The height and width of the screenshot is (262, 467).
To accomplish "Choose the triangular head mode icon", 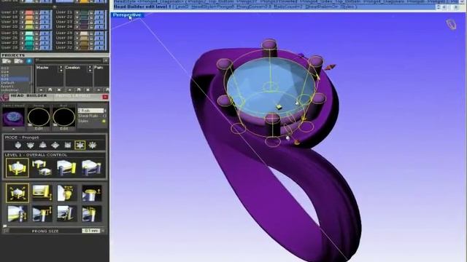I will coord(43,145).
